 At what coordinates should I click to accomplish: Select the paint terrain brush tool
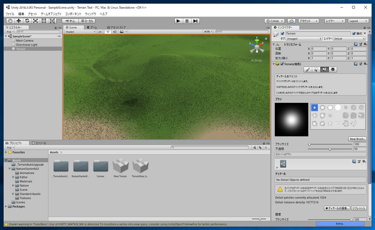click(x=307, y=69)
